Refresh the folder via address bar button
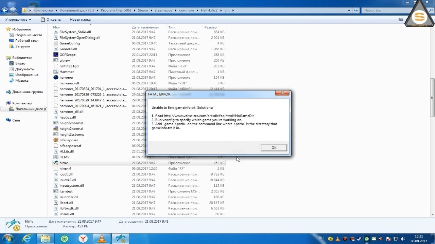Viewport: 435px width, 244px height. pos(356,11)
